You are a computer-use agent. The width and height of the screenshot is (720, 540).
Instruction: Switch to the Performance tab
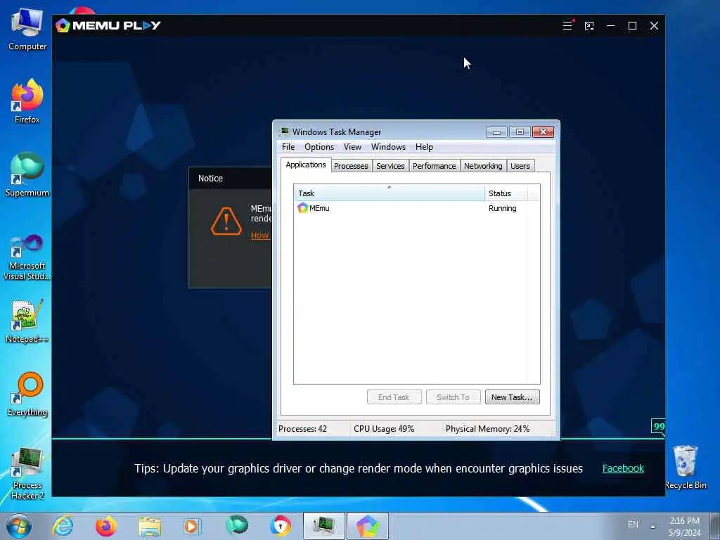tap(434, 166)
